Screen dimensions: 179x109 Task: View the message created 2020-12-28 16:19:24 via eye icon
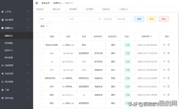coord(164,45)
